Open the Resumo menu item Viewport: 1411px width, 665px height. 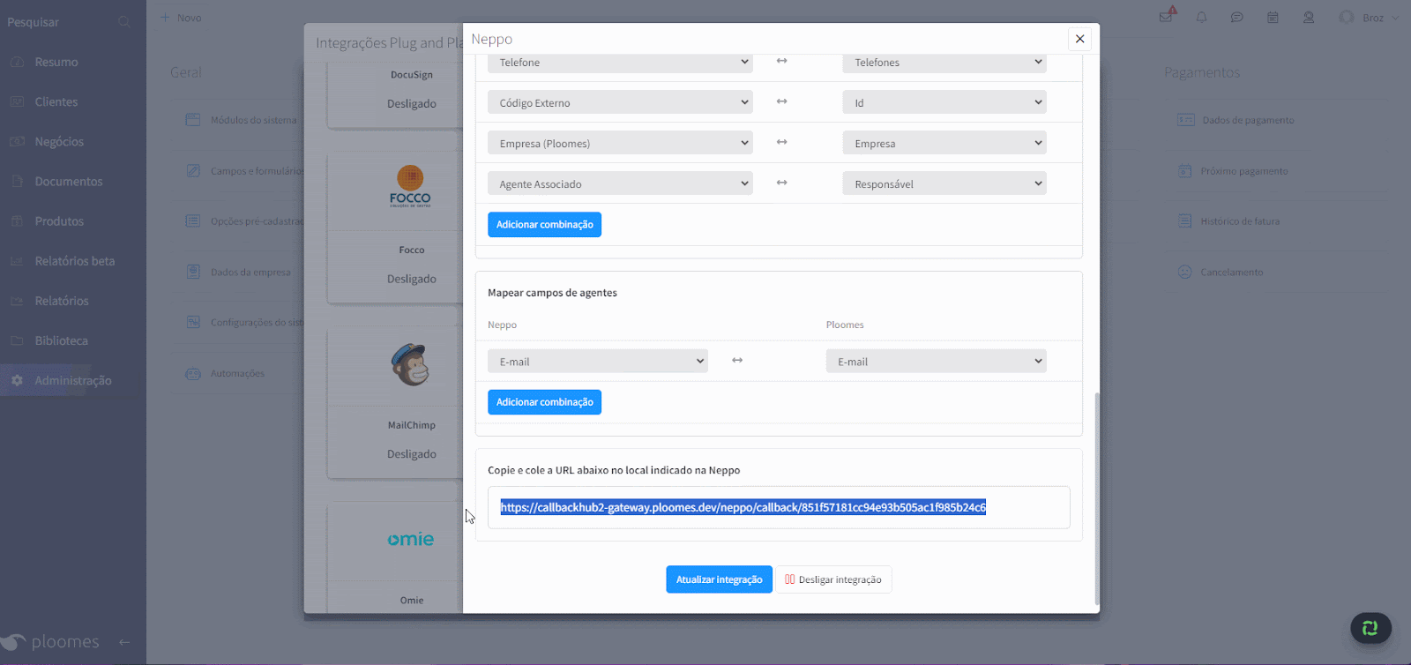coord(56,63)
